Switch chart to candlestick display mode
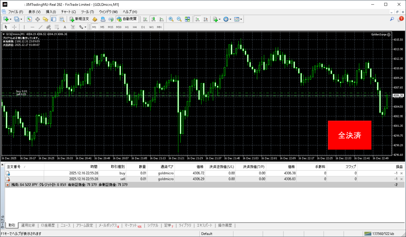Viewport: 406px width, 237px height. pyautogui.click(x=153, y=19)
